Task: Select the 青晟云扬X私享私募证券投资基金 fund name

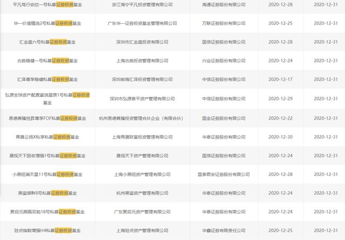Action: (47, 137)
